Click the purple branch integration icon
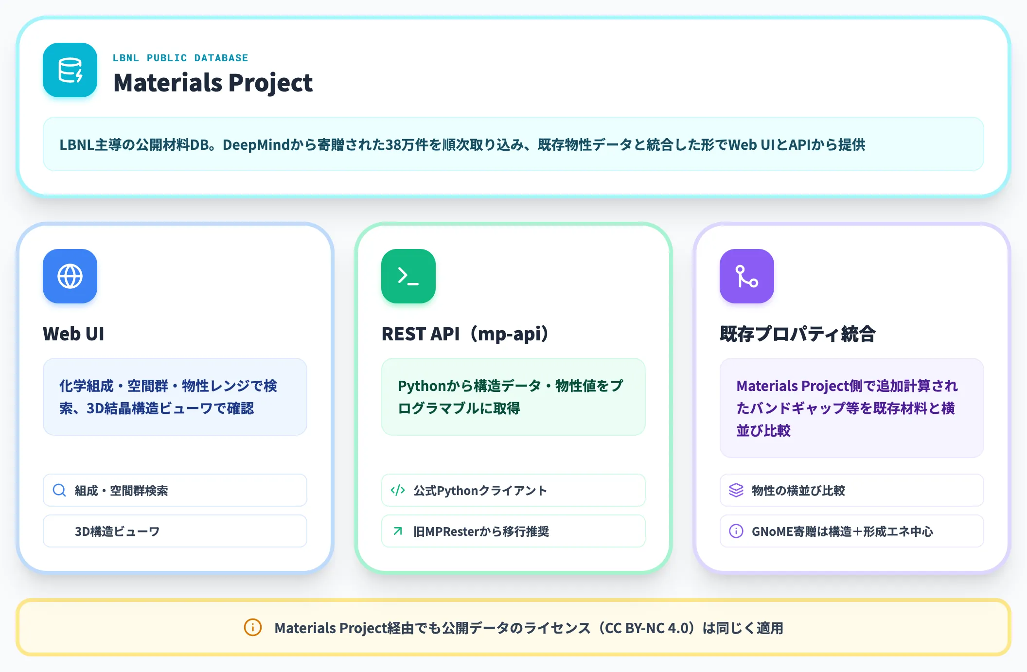Screen dimensions: 1027x672 click(x=747, y=276)
